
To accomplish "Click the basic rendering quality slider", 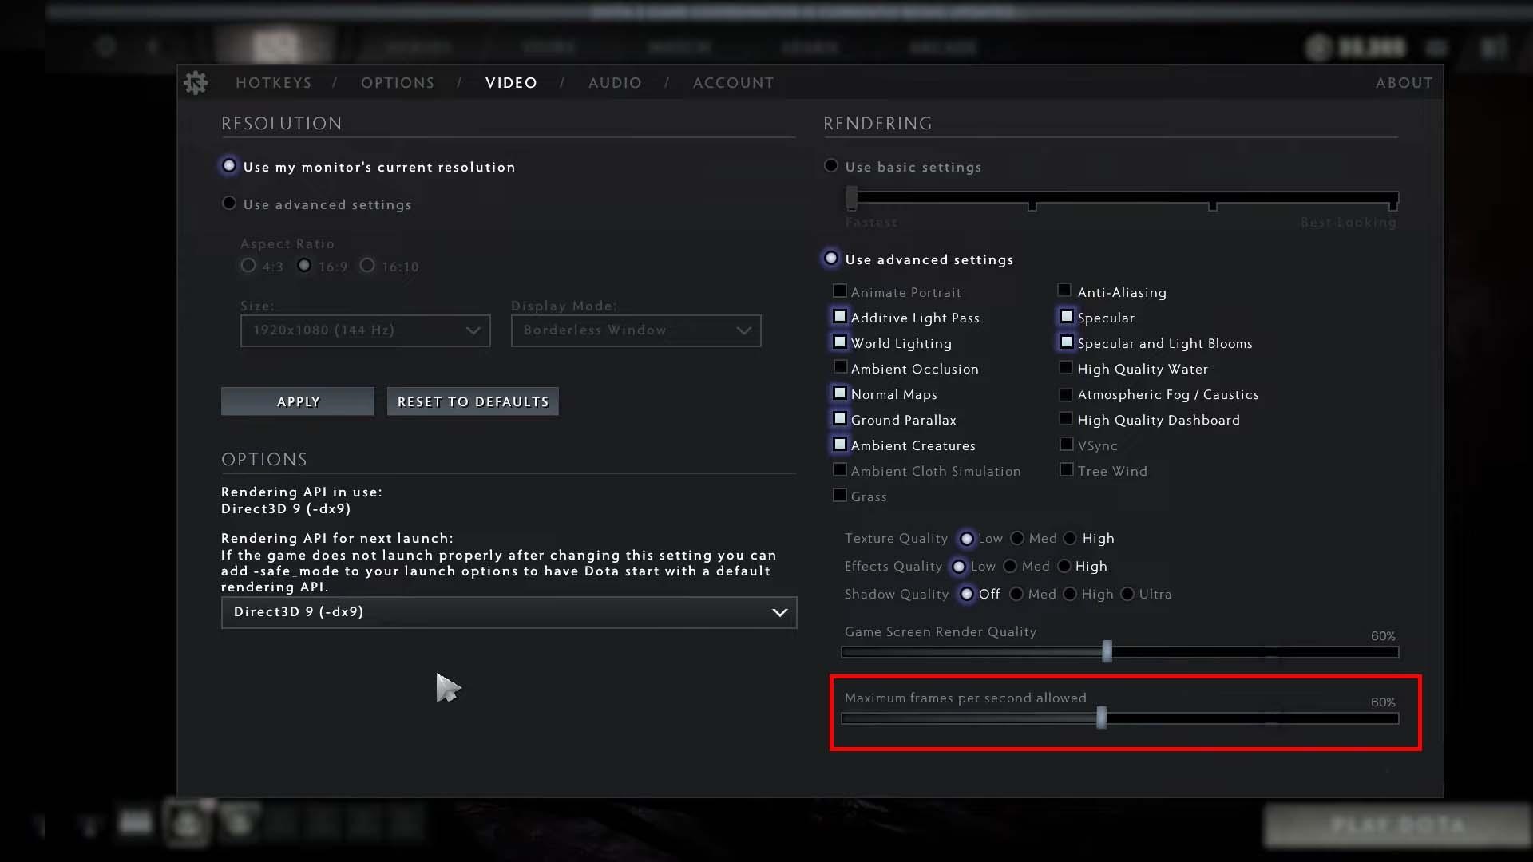I will click(1122, 198).
